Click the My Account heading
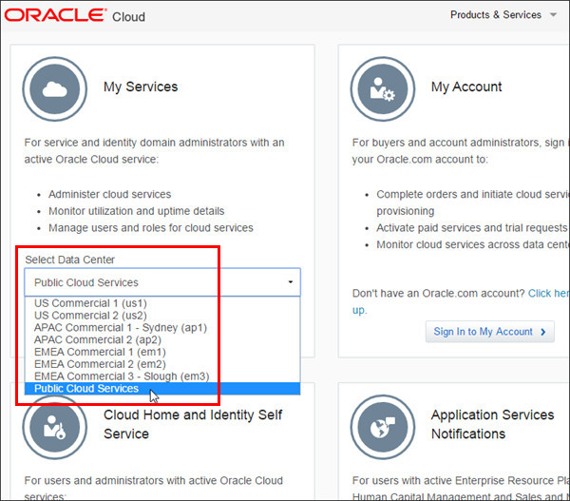This screenshot has width=570, height=501. click(466, 87)
